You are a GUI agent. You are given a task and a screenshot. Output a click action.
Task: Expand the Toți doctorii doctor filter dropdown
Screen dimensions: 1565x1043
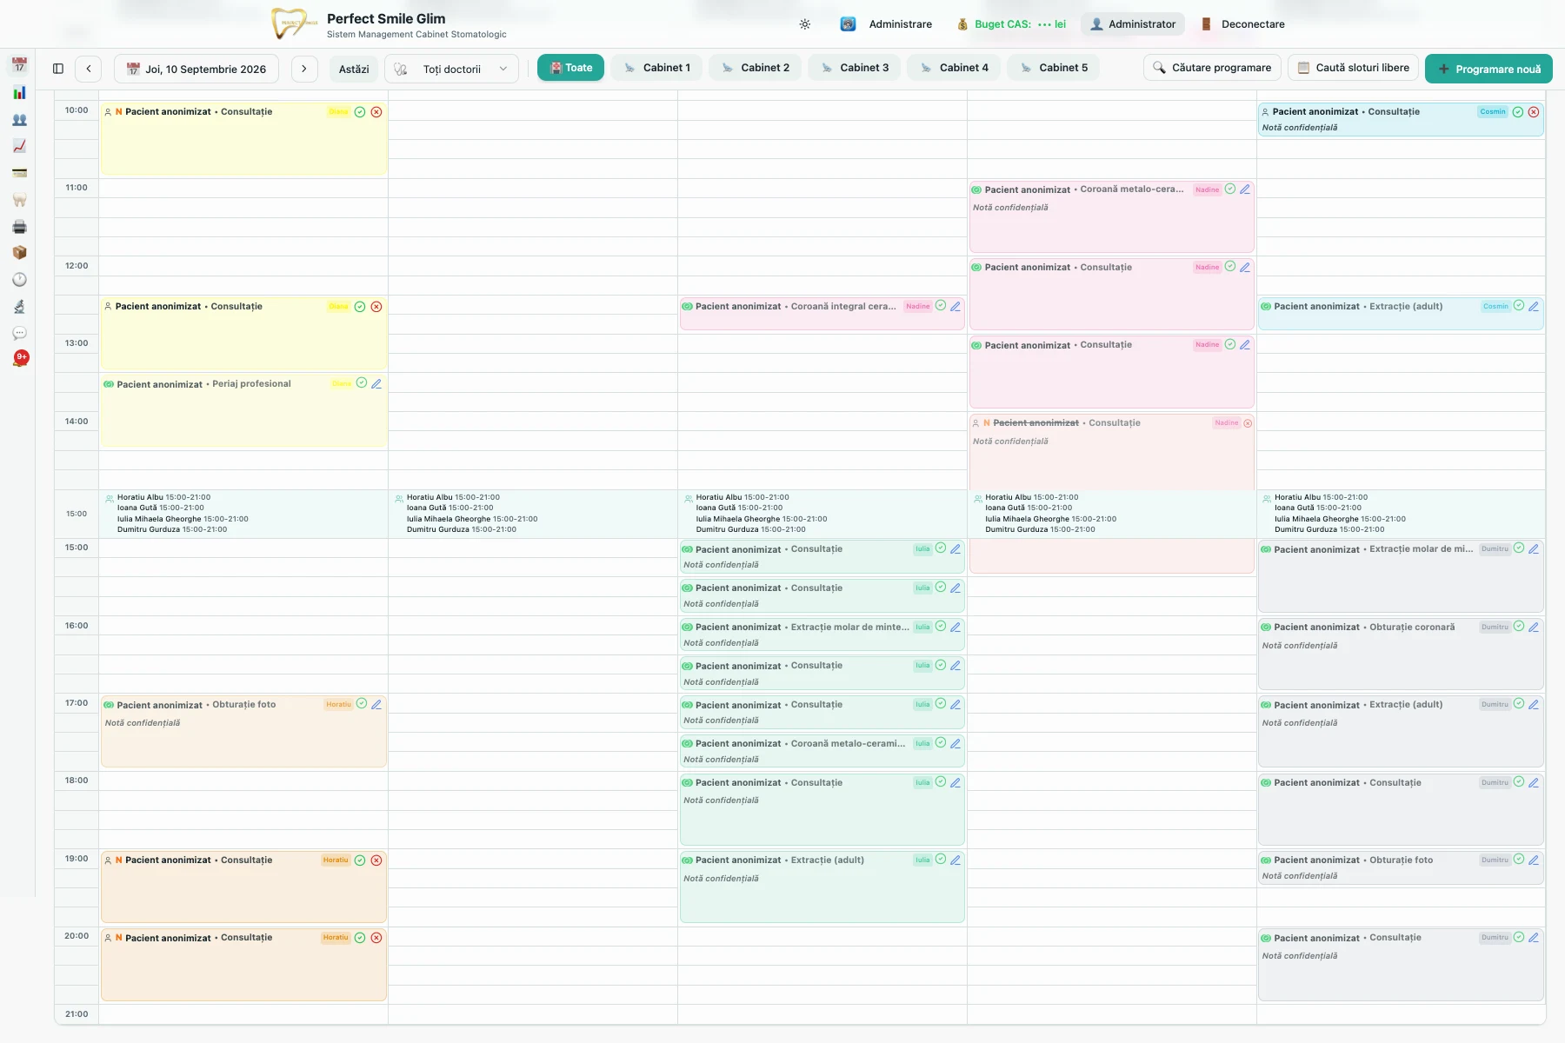451,69
